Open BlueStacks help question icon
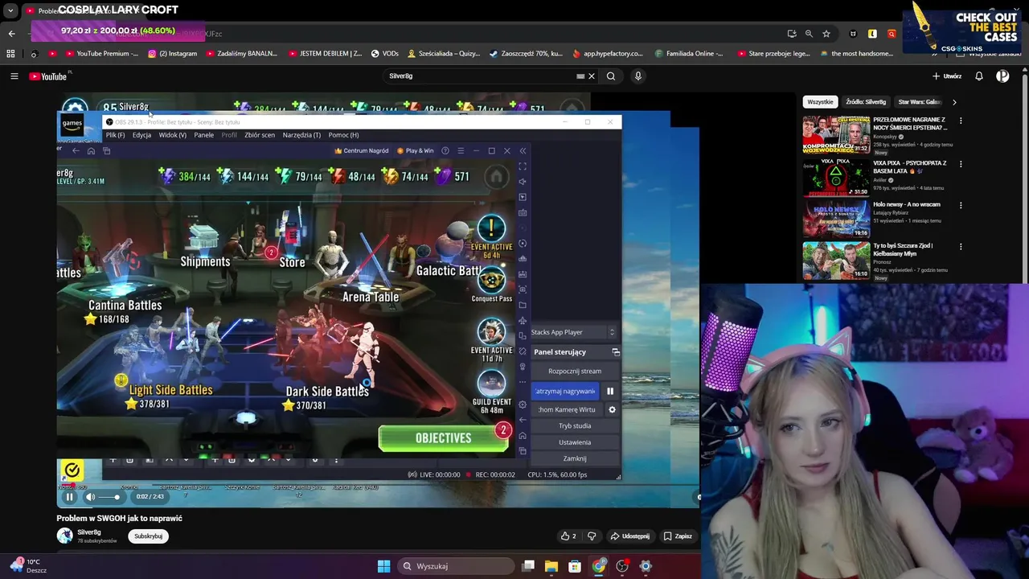This screenshot has width=1029, height=579. (x=445, y=150)
